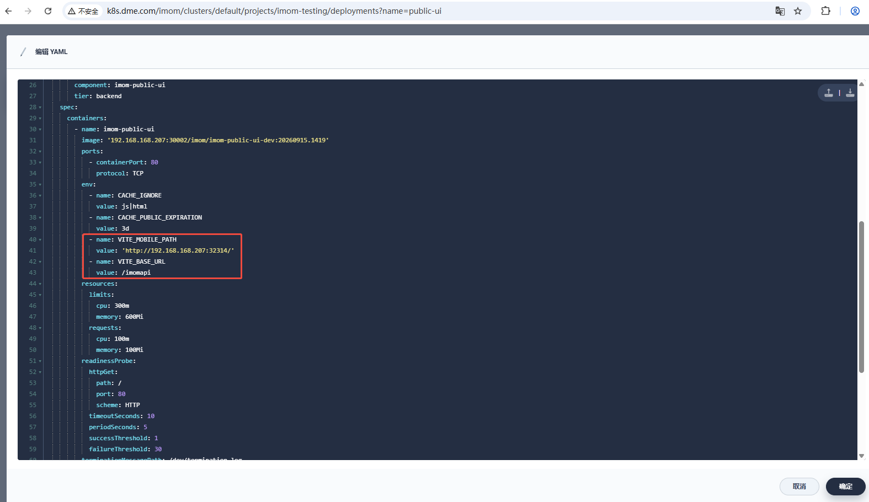Click the tier backend text
The image size is (869, 502).
tap(98, 96)
